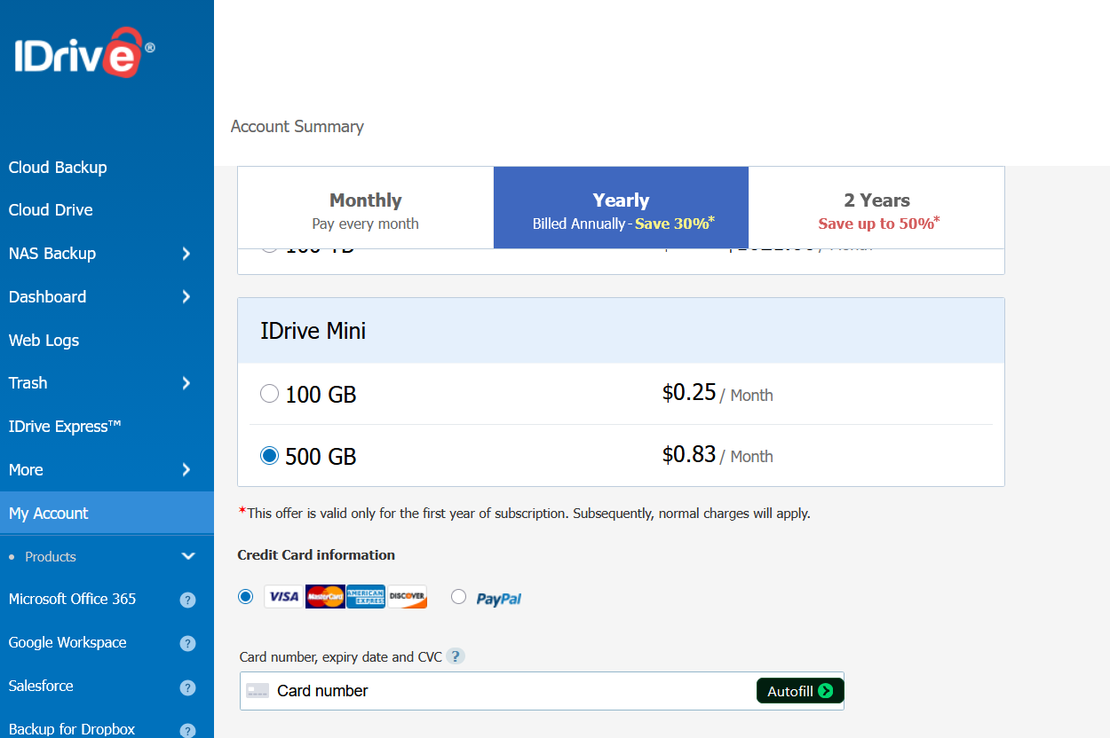This screenshot has height=738, width=1110.
Task: Select the 500 GB IDrive Mini plan
Action: click(269, 455)
